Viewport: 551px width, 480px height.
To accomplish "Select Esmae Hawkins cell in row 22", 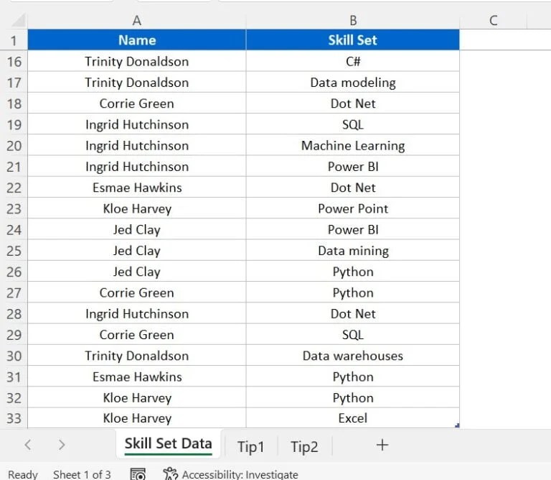I will (x=137, y=188).
